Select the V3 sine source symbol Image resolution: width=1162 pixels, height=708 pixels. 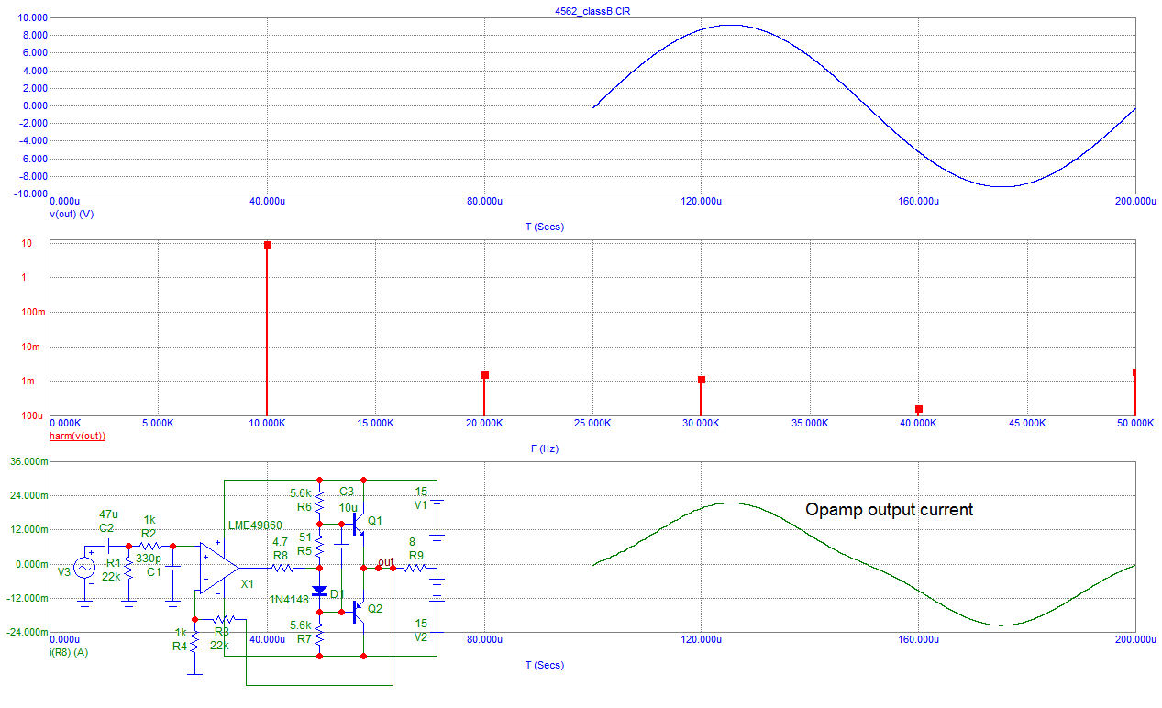[84, 569]
